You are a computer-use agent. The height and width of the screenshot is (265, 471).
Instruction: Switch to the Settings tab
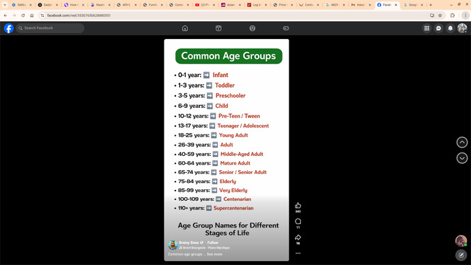pyautogui.click(x=22, y=5)
